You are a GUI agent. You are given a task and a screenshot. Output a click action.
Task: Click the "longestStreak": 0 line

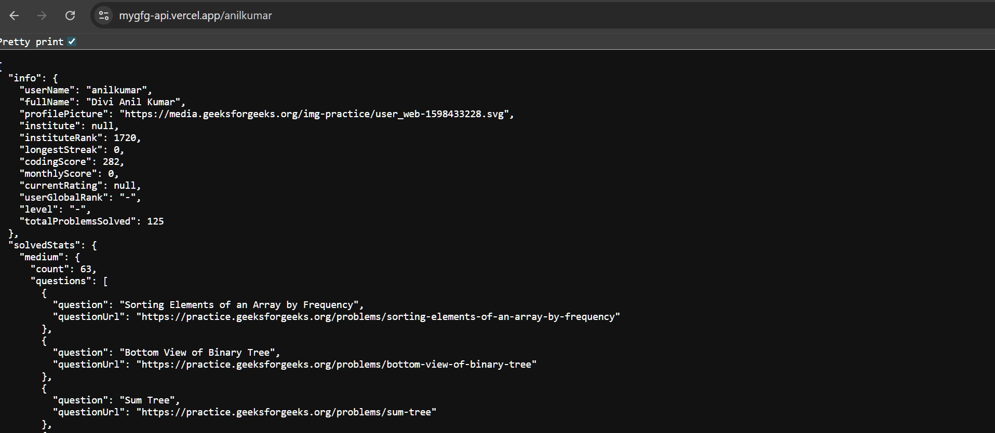[x=72, y=150]
